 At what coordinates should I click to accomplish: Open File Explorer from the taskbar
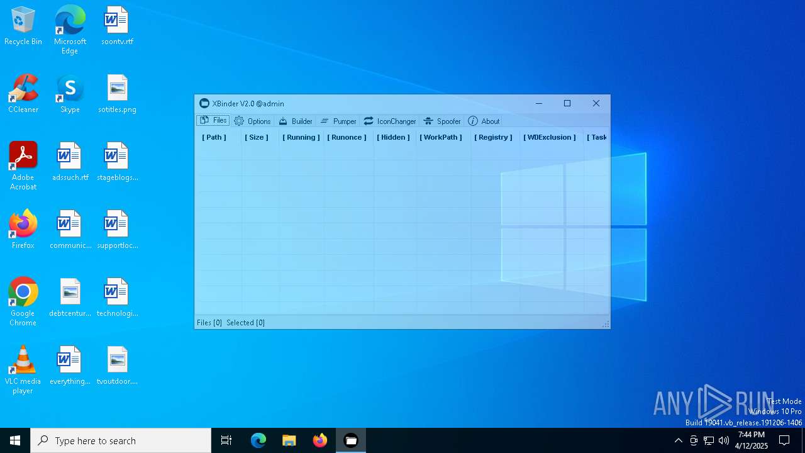coord(289,440)
